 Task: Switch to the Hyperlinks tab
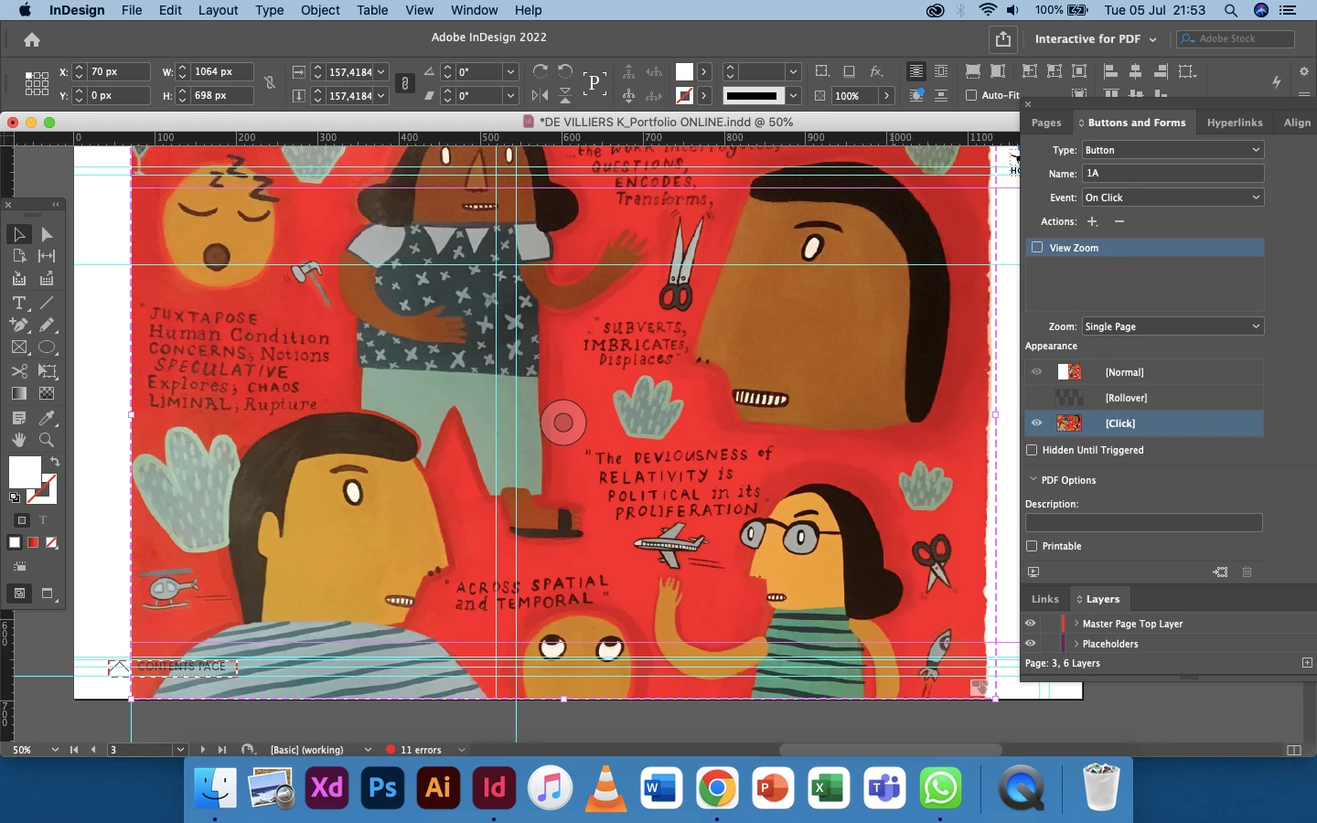1235,123
